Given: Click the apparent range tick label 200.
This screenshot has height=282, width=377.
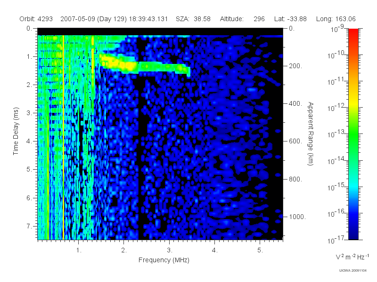Looking at the screenshot, I should coord(295,66).
